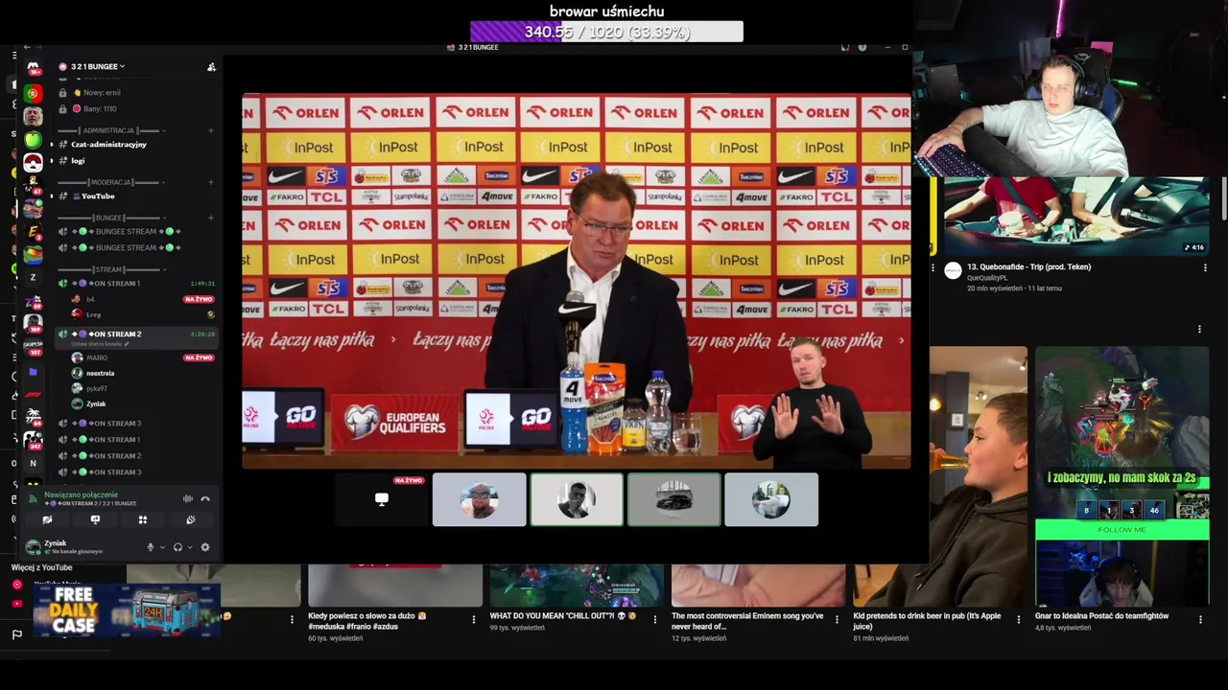Open Discord user settings gear

(x=205, y=547)
